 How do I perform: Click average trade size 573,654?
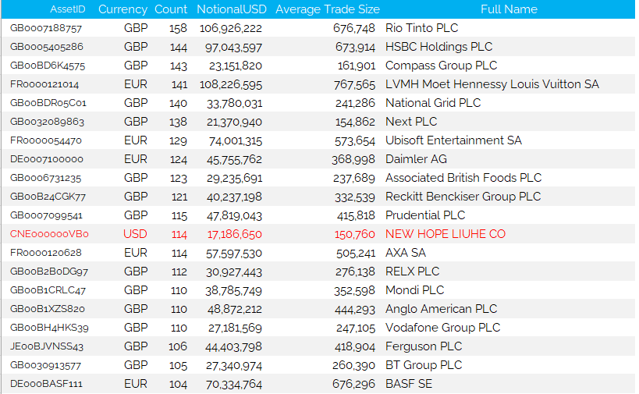coord(354,141)
